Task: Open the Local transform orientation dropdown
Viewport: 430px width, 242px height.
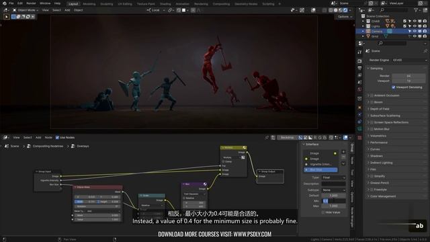Action: [x=156, y=10]
